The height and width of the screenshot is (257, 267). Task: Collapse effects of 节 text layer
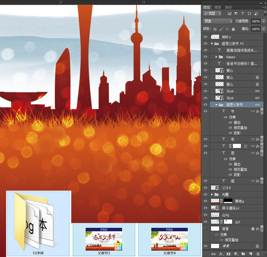(x=262, y=111)
